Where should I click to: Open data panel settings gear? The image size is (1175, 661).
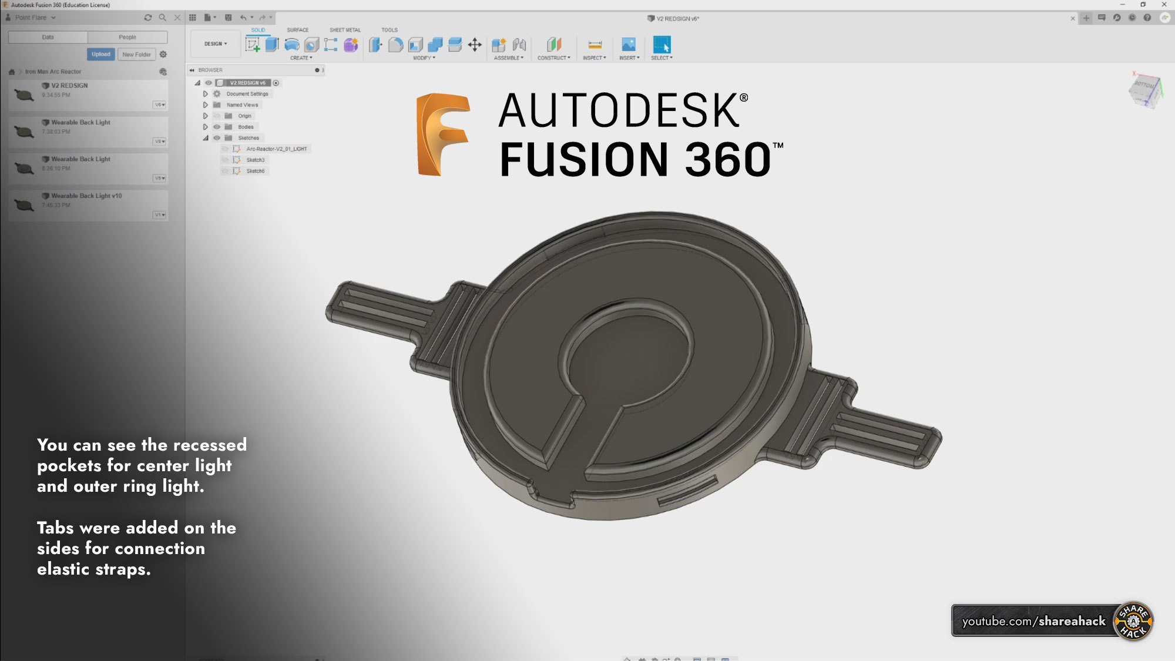[x=163, y=54]
